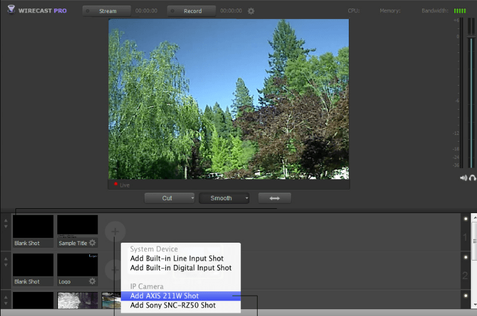Screen dimensions: 477x316
Task: Click the speaker output icon
Action: point(463,178)
